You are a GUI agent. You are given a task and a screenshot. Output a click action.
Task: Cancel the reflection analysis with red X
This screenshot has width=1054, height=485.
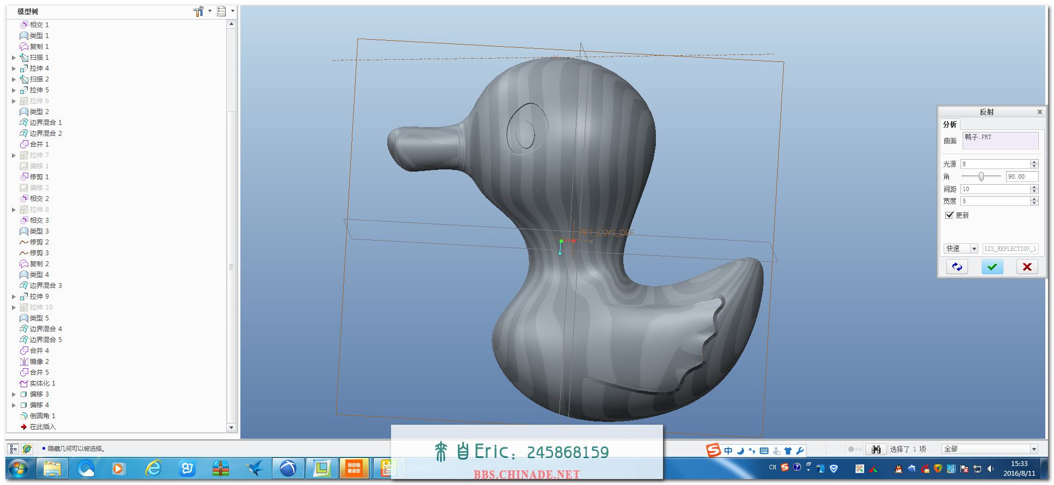[1027, 267]
